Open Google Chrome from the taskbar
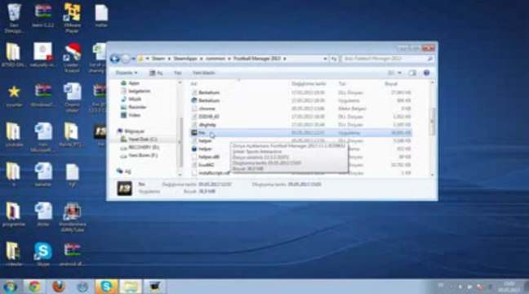The height and width of the screenshot is (294, 529). coord(34,287)
